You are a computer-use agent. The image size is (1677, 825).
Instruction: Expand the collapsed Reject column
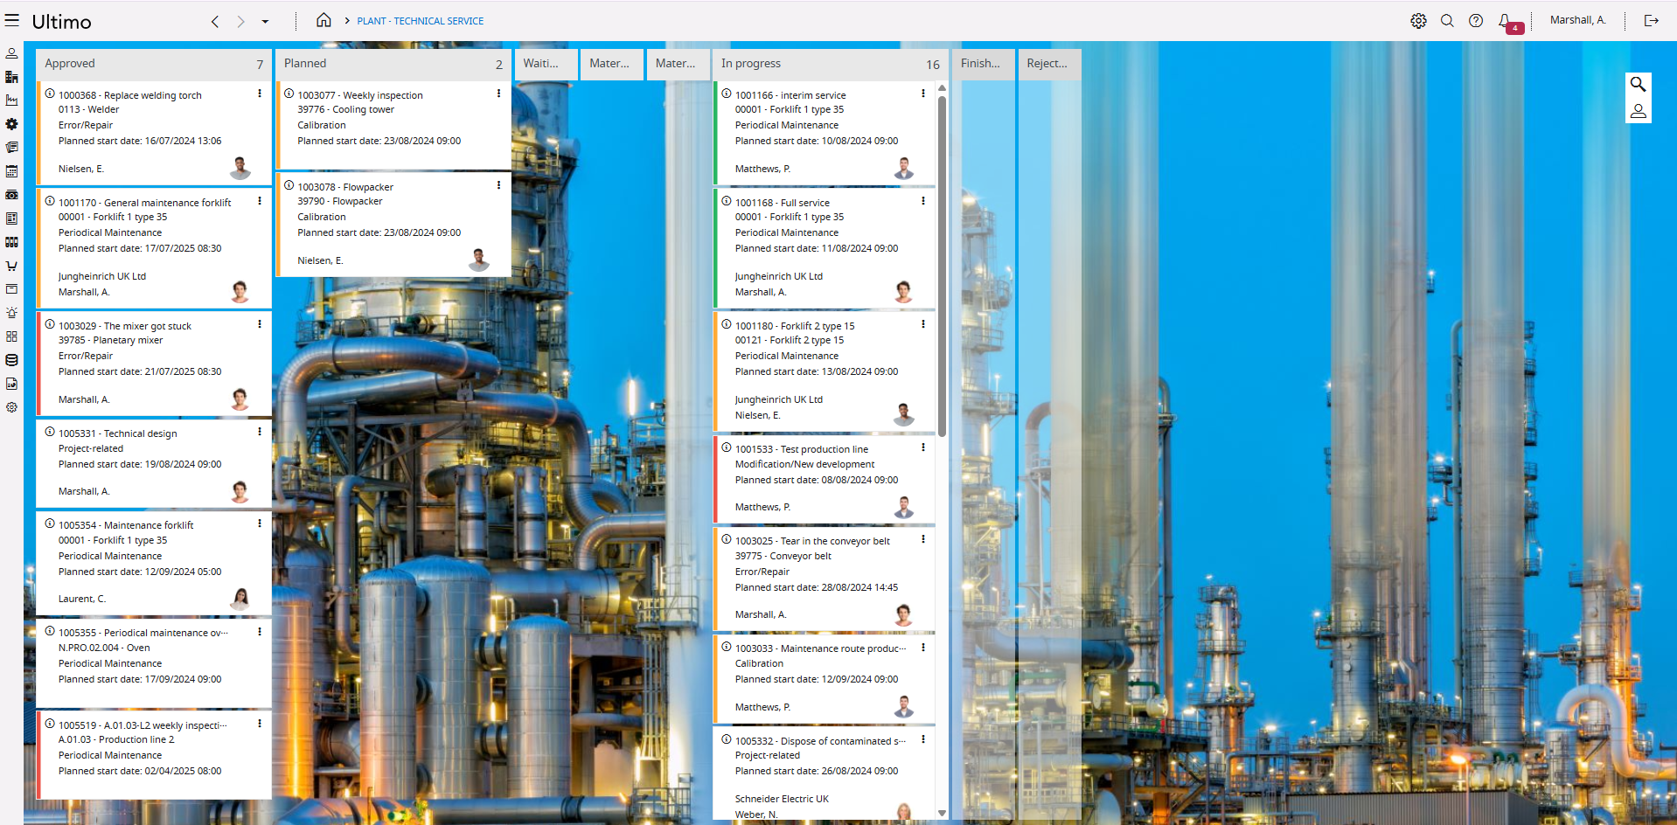click(x=1048, y=64)
